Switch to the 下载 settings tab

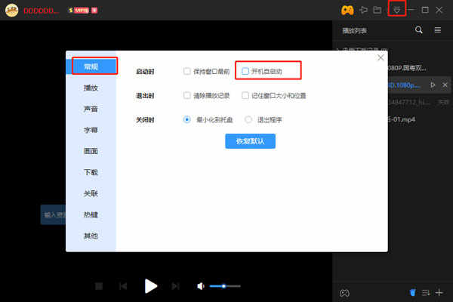(x=91, y=173)
